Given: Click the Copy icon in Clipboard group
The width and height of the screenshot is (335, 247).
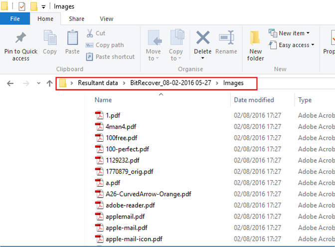Looking at the screenshot, I should click(x=50, y=37).
